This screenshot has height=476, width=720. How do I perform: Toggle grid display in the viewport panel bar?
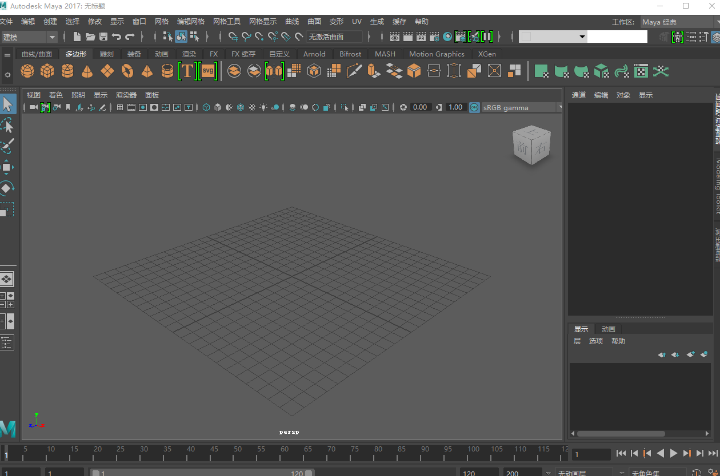tap(119, 107)
